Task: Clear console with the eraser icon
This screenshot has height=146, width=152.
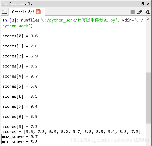Action: 140,12
